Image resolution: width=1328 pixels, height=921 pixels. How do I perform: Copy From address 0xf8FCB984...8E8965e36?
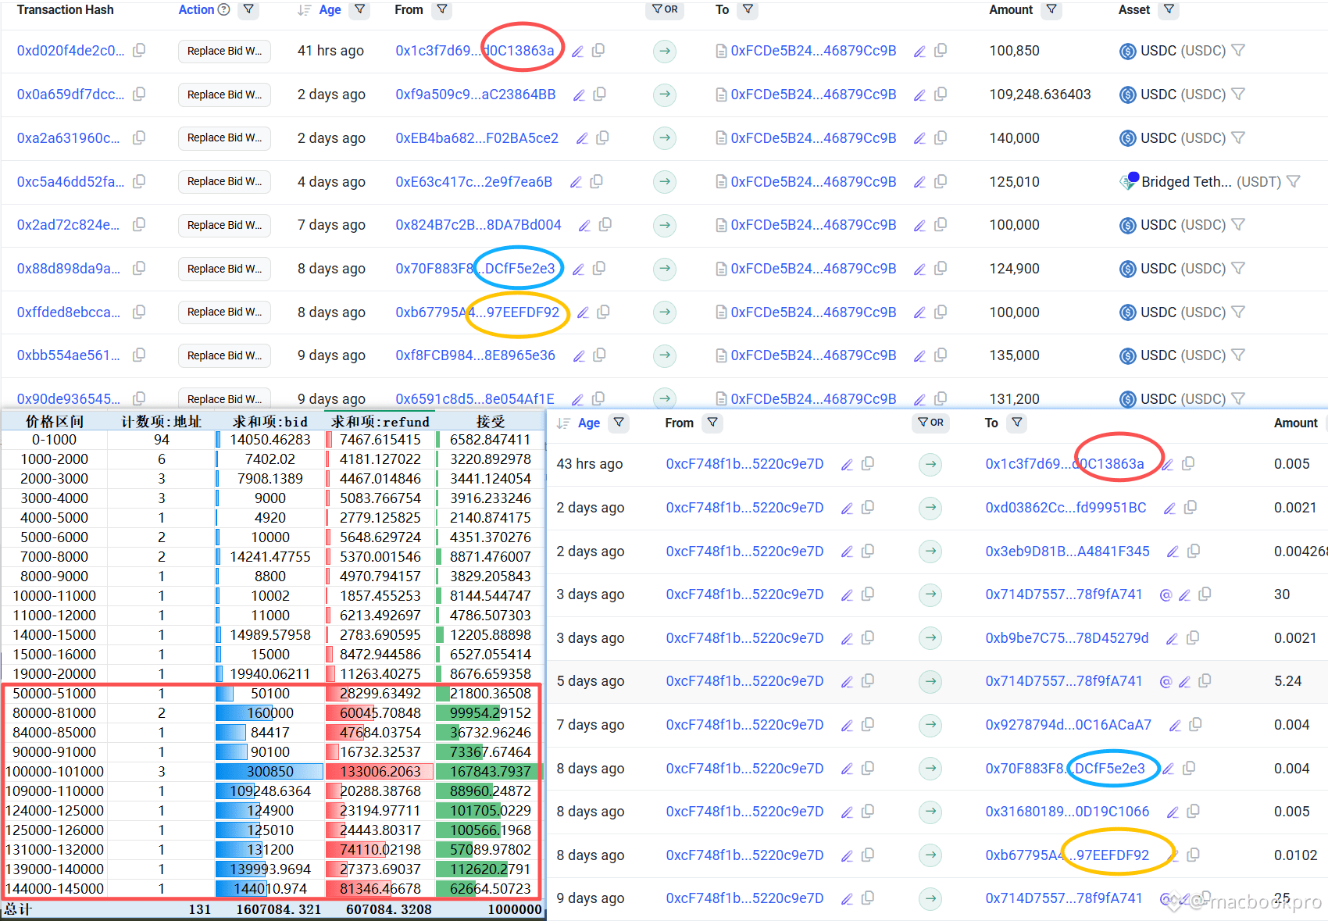[600, 355]
